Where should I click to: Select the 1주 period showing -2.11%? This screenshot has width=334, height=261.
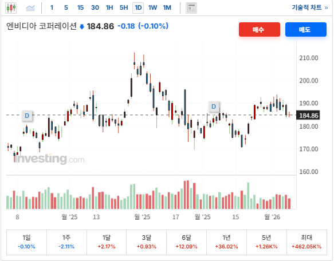[66, 242]
